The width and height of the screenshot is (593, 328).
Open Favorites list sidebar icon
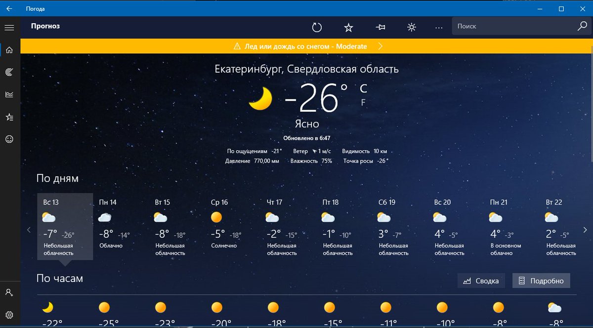[x=9, y=117]
